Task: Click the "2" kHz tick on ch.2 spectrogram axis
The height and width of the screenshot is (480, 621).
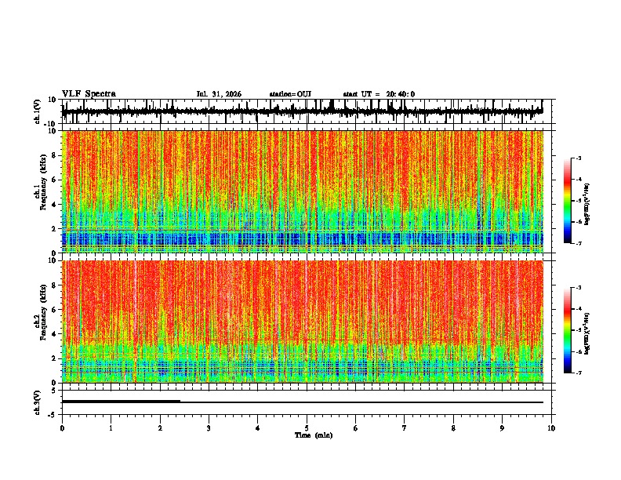Action: pos(55,358)
